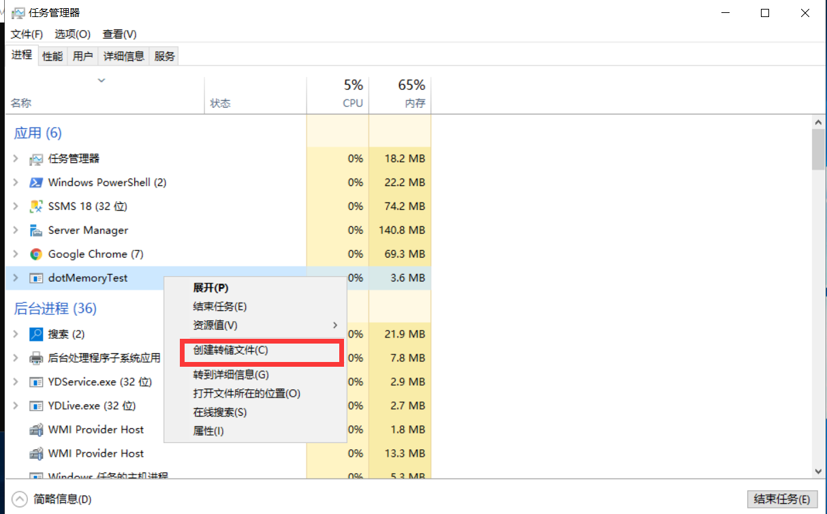This screenshot has height=514, width=827.
Task: Expand the YDService.exe (32 位) row
Action: click(16, 382)
